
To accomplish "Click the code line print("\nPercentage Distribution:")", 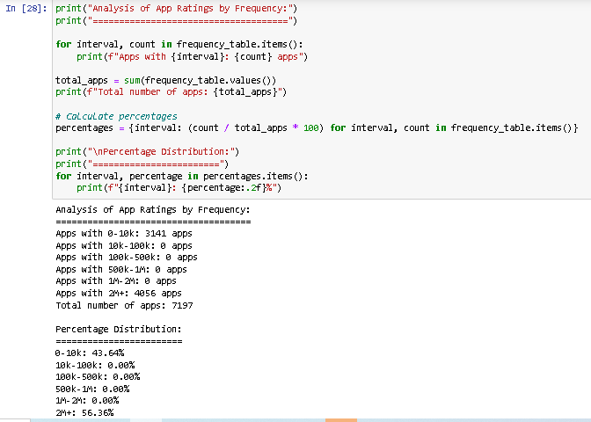I will click(148, 151).
